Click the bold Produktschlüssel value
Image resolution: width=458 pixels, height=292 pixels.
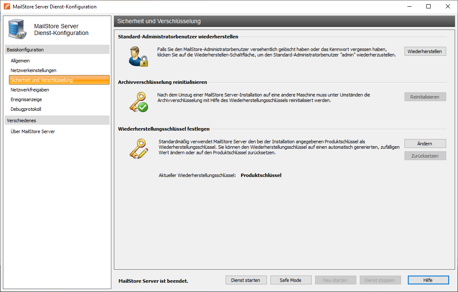tap(261, 175)
